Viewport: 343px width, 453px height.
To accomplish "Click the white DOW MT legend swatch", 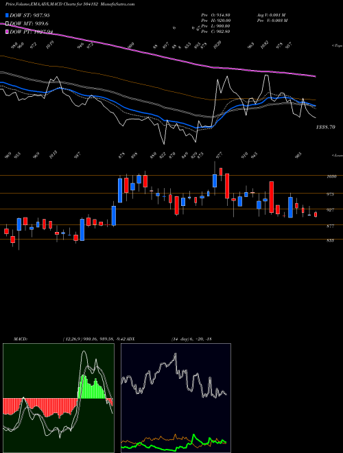I will 8,24.
